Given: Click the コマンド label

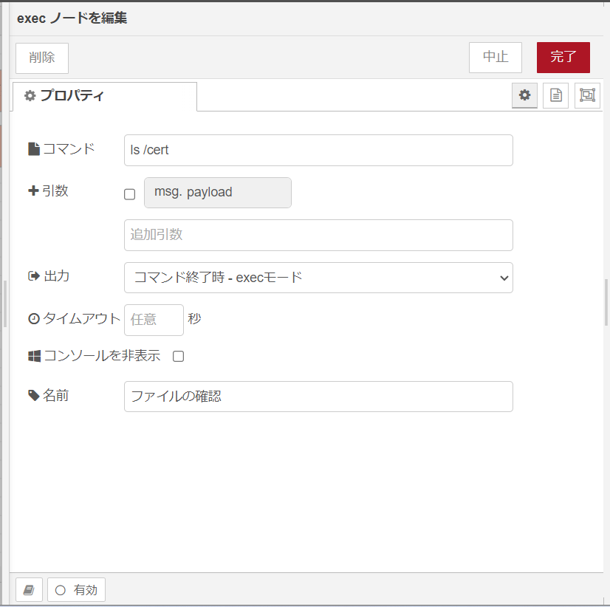Looking at the screenshot, I should (x=61, y=148).
